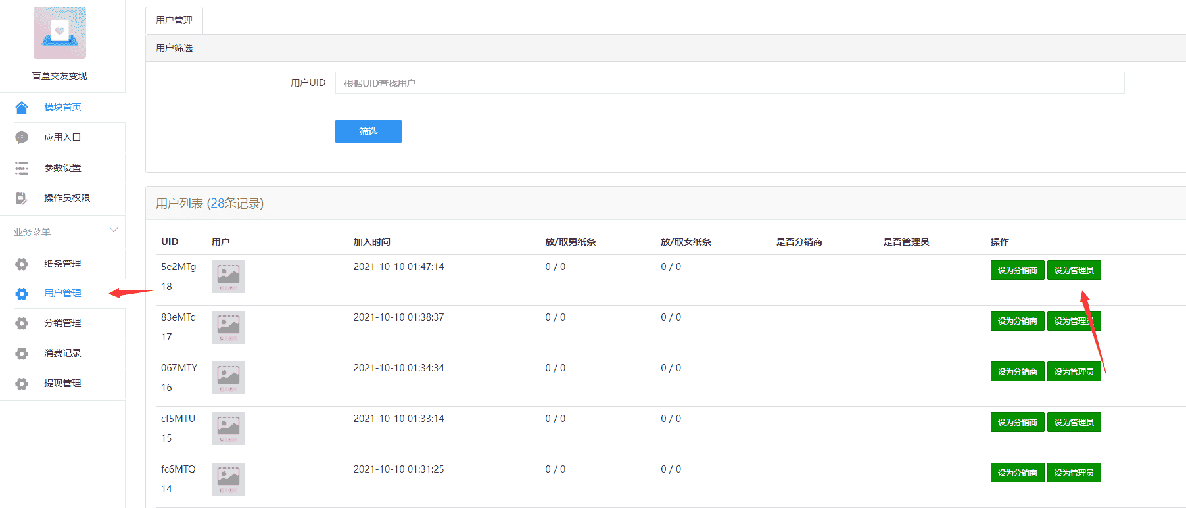Click the 盲盒交友变现 app logo image
This screenshot has width=1186, height=508.
click(x=60, y=34)
